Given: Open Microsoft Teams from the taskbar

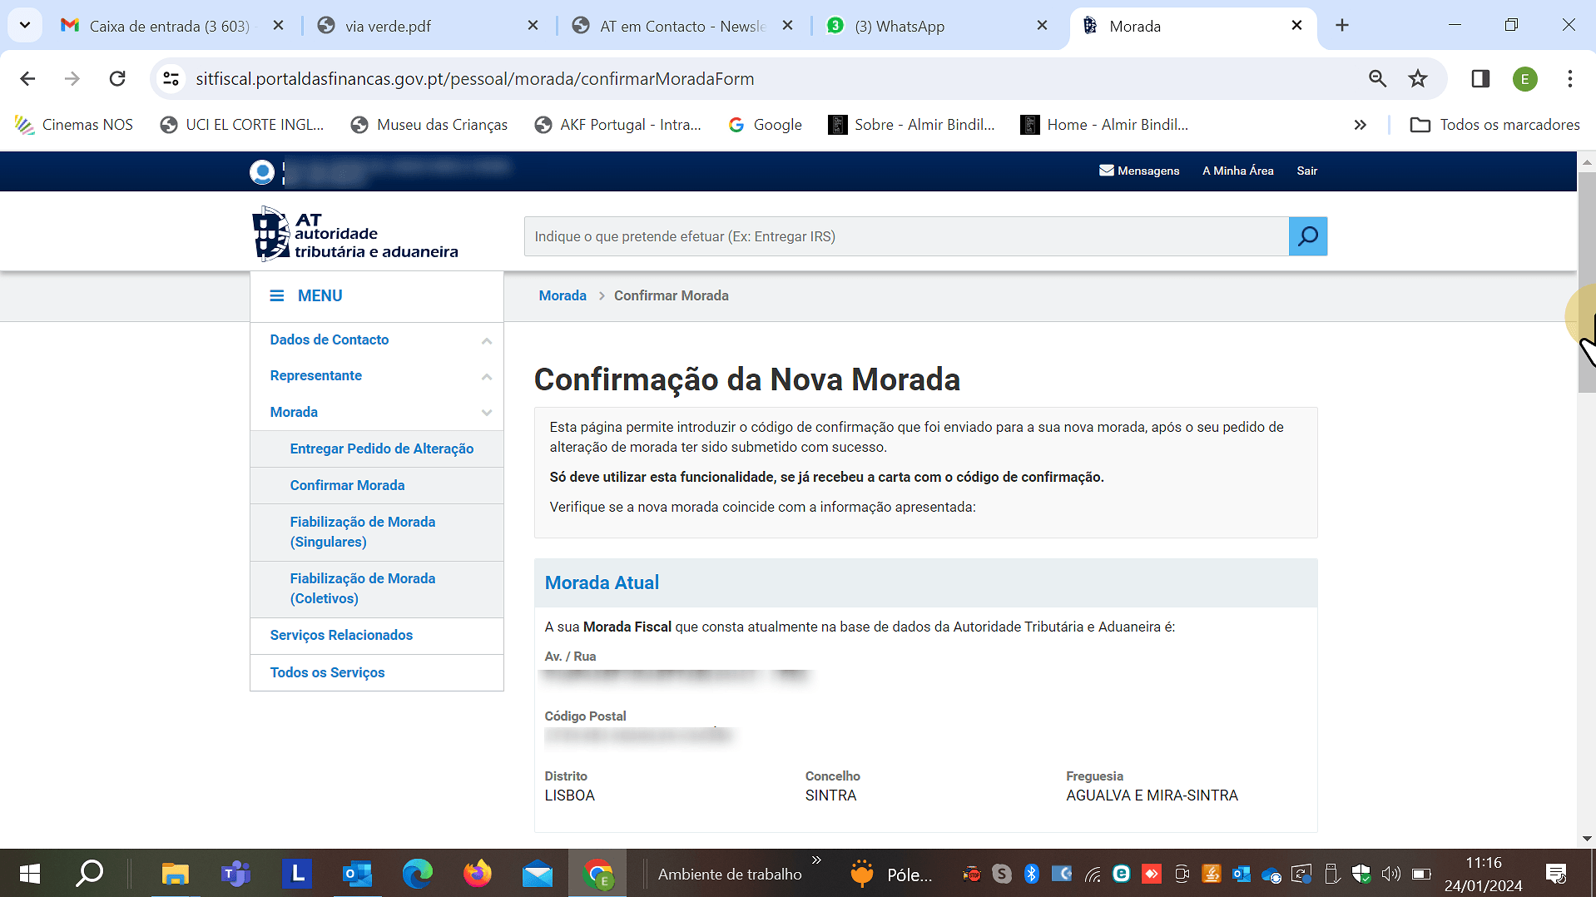Looking at the screenshot, I should 236,874.
